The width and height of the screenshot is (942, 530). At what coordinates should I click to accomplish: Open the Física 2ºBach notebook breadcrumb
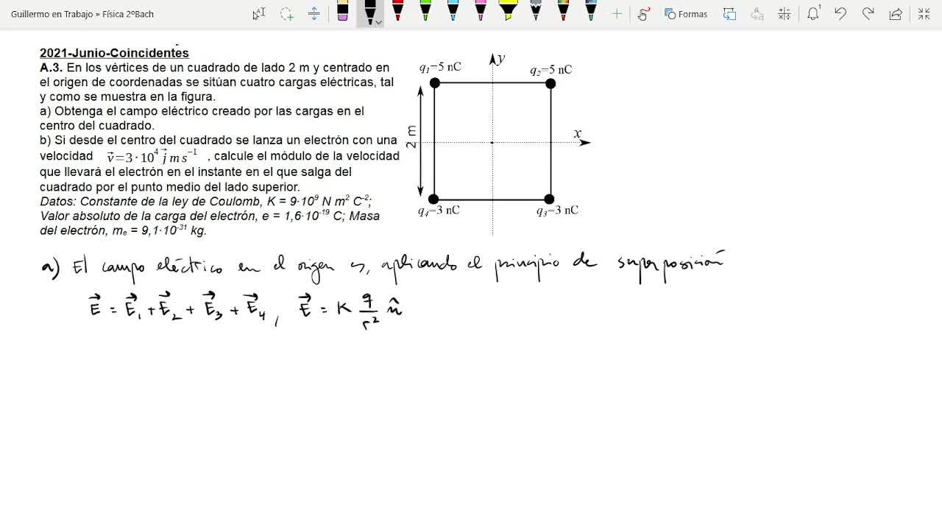pos(127,14)
